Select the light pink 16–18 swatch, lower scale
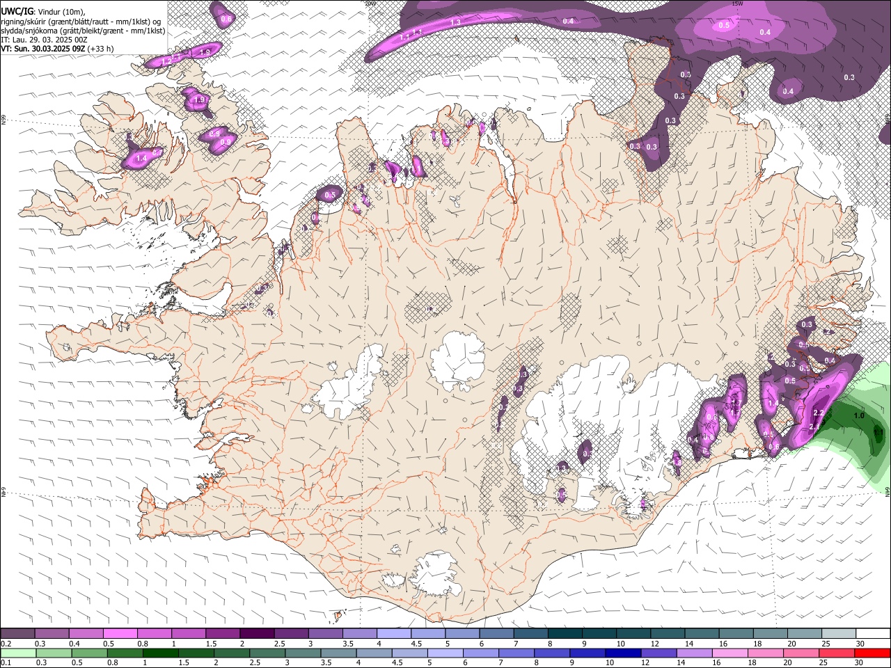Image resolution: width=891 pixels, height=668 pixels. tap(730, 653)
